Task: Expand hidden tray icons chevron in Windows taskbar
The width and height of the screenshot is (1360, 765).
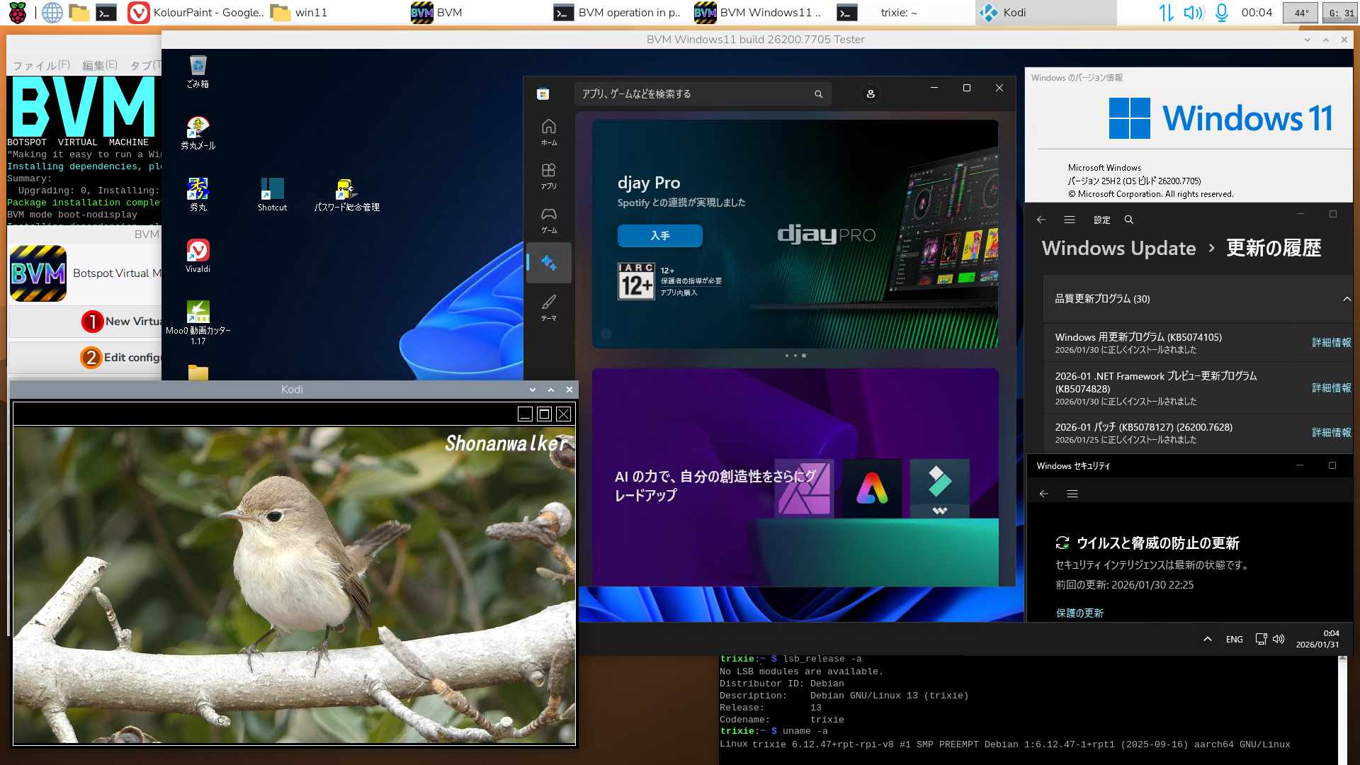Action: pyautogui.click(x=1207, y=639)
